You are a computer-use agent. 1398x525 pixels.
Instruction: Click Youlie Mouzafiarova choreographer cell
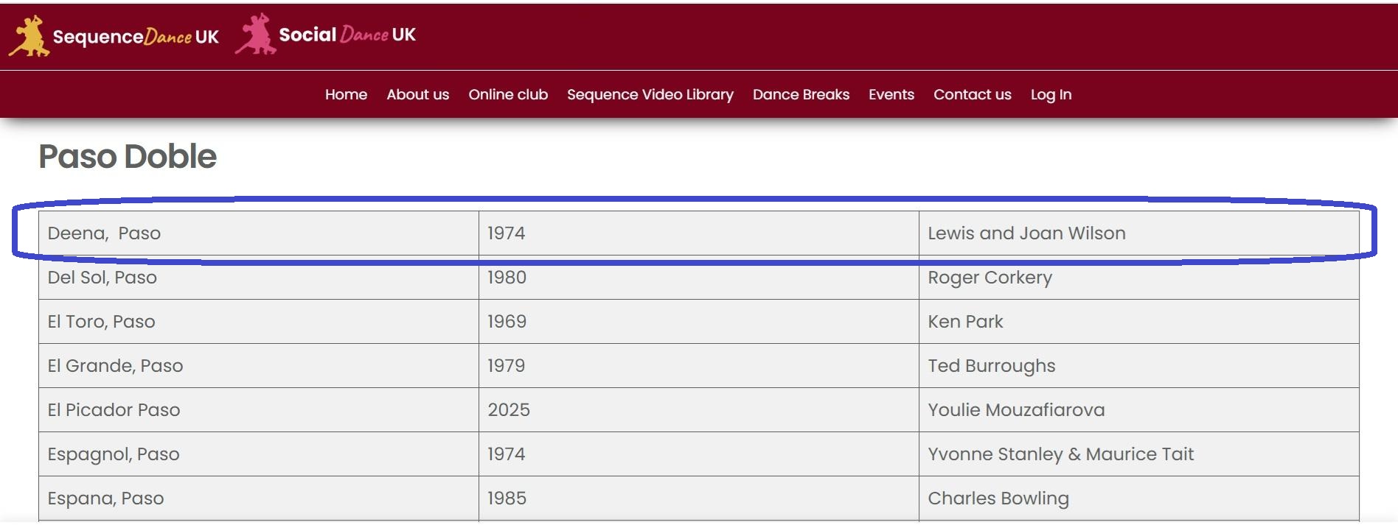tap(1015, 410)
